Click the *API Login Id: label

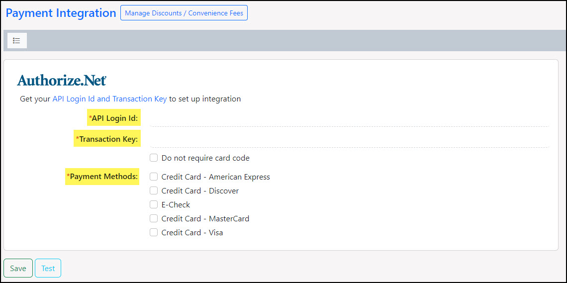point(113,118)
